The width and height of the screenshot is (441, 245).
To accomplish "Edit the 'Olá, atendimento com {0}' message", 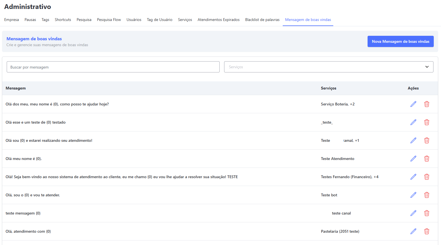I will pyautogui.click(x=413, y=231).
